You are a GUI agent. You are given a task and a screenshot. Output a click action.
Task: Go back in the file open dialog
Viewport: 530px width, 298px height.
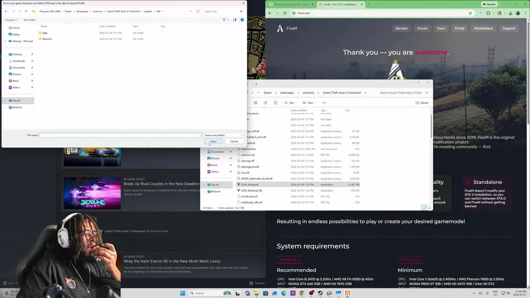pos(6,11)
